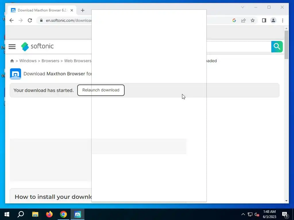Screen dimensions: 294x220
Task: Switch to Chrome in the taskbar
Action: (63, 214)
